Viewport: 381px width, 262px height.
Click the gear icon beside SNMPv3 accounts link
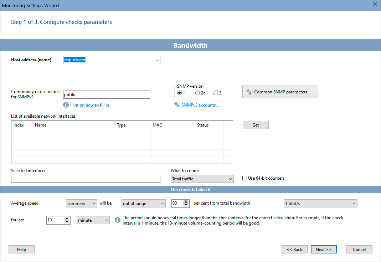[177, 105]
